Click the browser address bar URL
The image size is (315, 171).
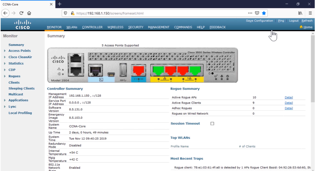[x=110, y=13]
